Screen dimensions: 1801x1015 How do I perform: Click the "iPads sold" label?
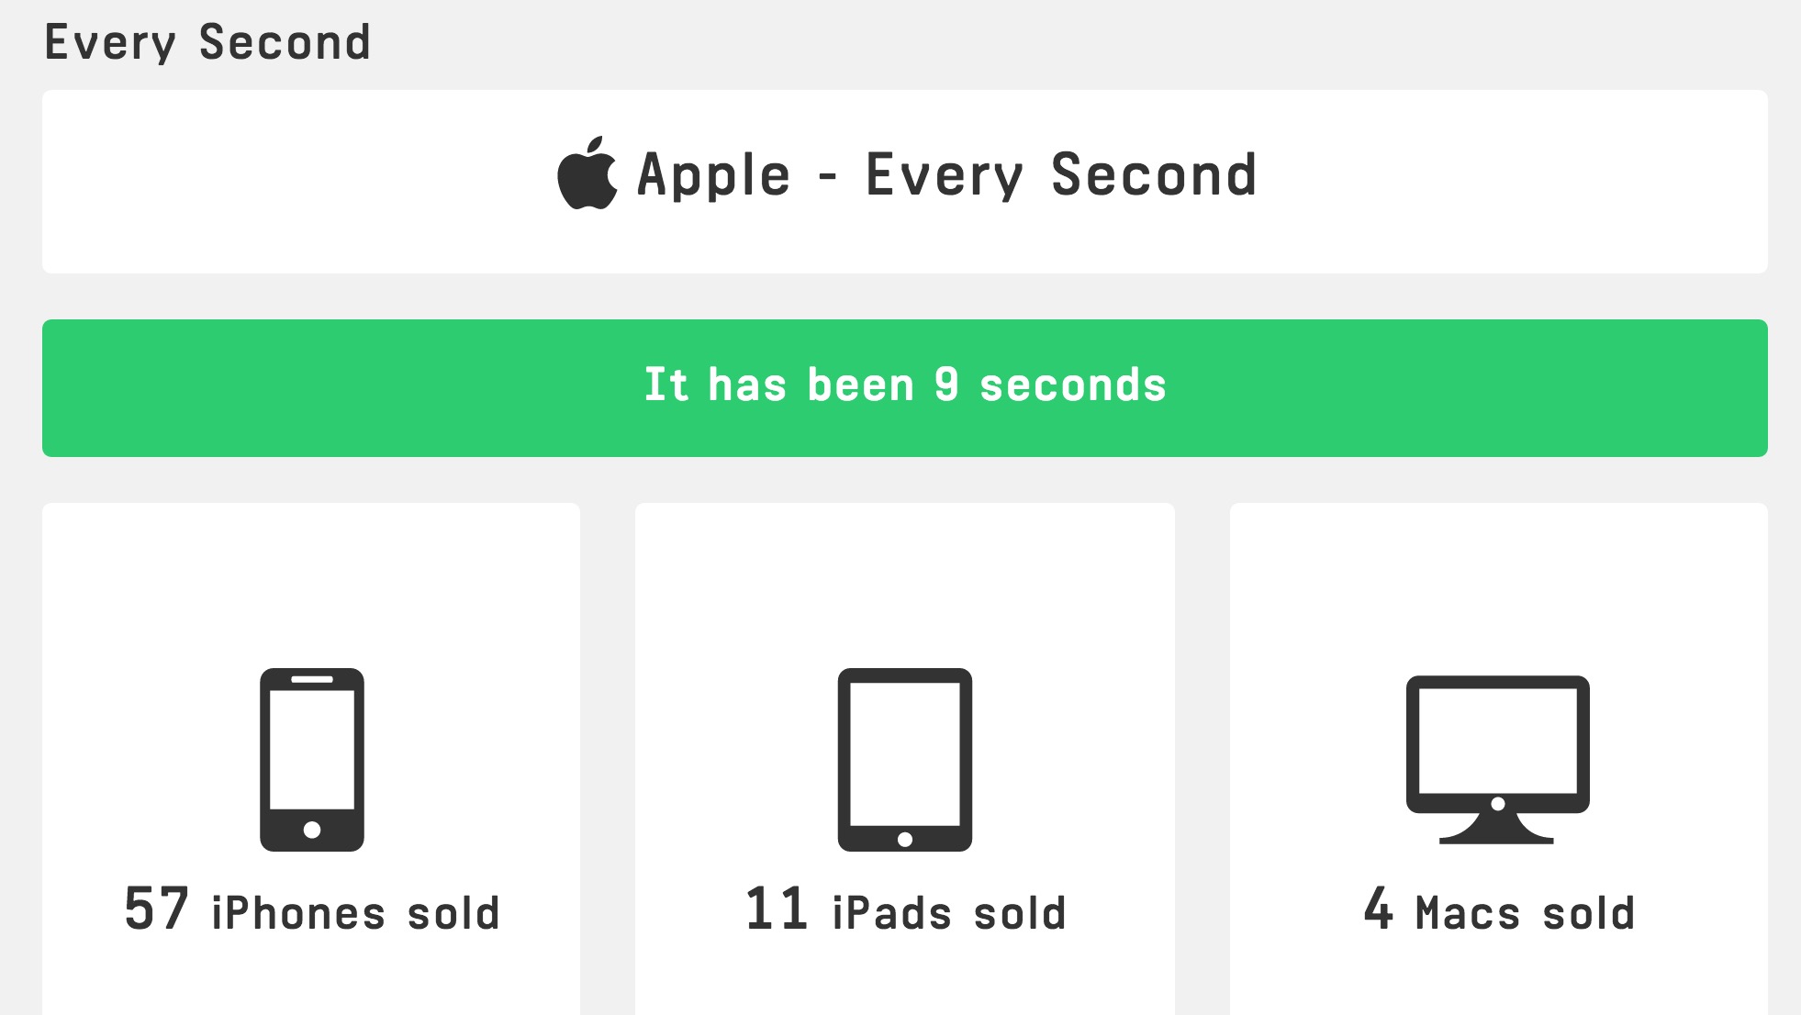point(949,913)
